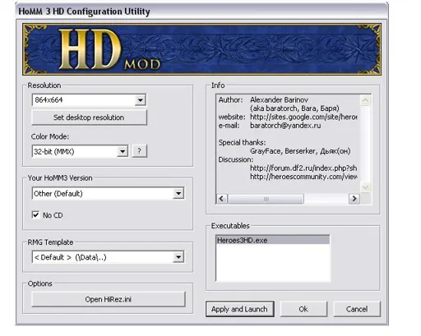Click the Info box scroll down arrow
Image resolution: width=421 pixels, height=336 pixels.
click(x=365, y=187)
